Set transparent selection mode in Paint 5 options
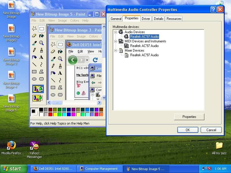231x173 pixels. point(38,98)
